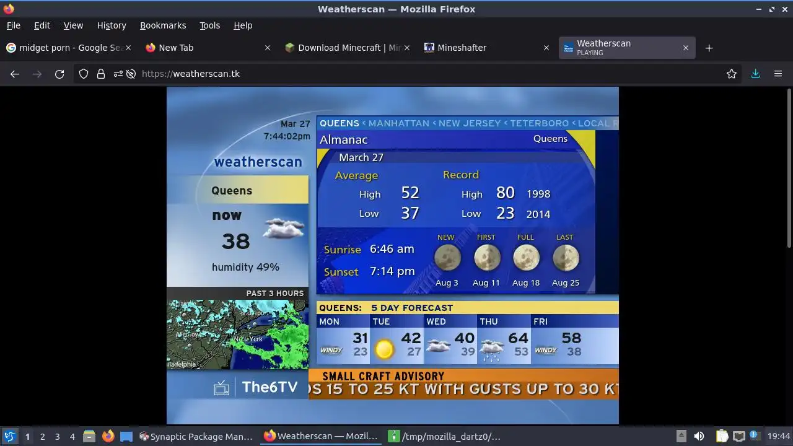Viewport: 793px width, 446px height.
Task: Open a new tab with the plus button
Action: (709, 48)
